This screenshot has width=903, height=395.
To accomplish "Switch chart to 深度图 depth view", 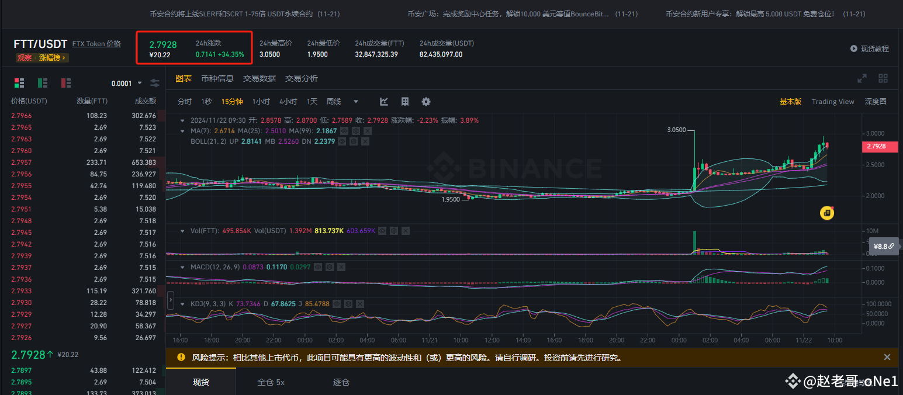I will coord(876,102).
